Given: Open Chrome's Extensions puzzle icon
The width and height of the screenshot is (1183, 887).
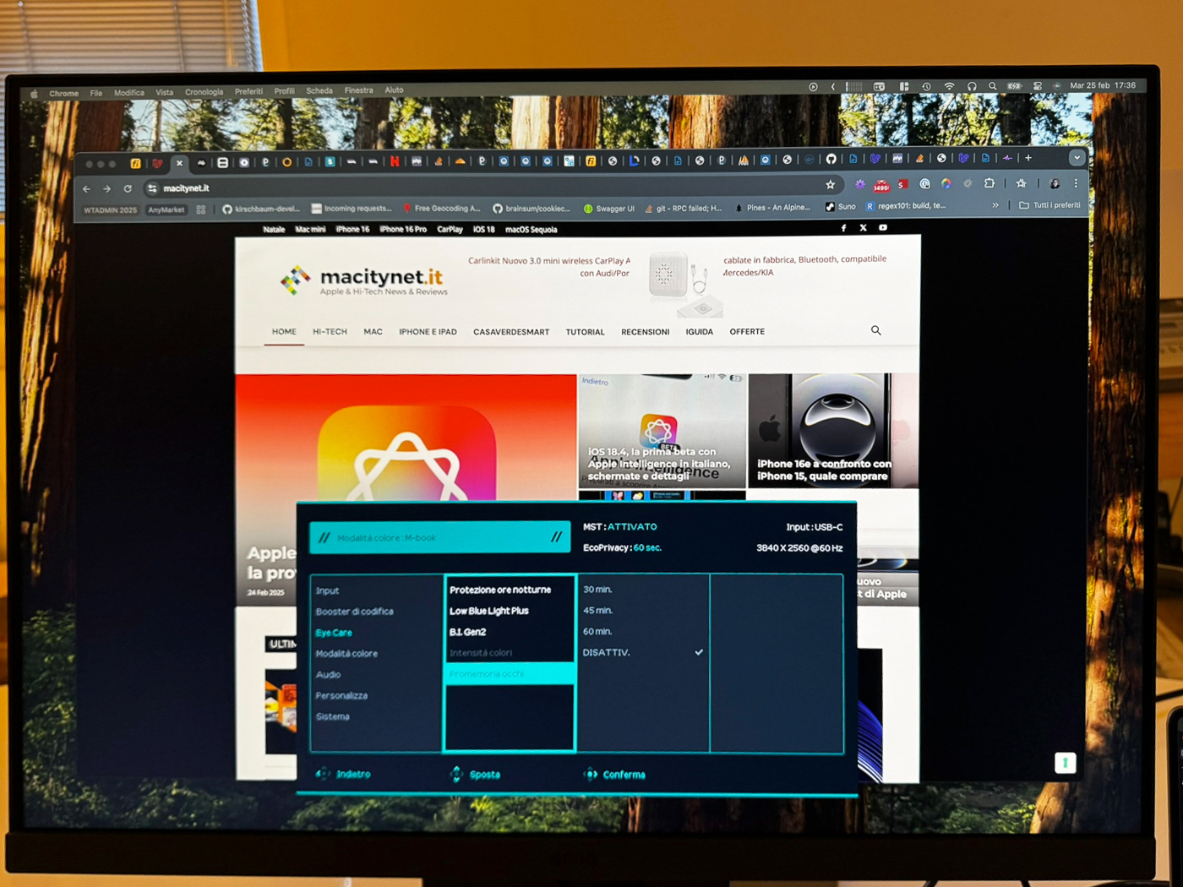Looking at the screenshot, I should pyautogui.click(x=989, y=183).
